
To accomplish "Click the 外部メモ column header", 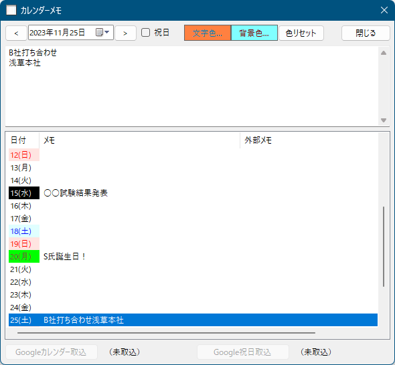I will pos(309,140).
